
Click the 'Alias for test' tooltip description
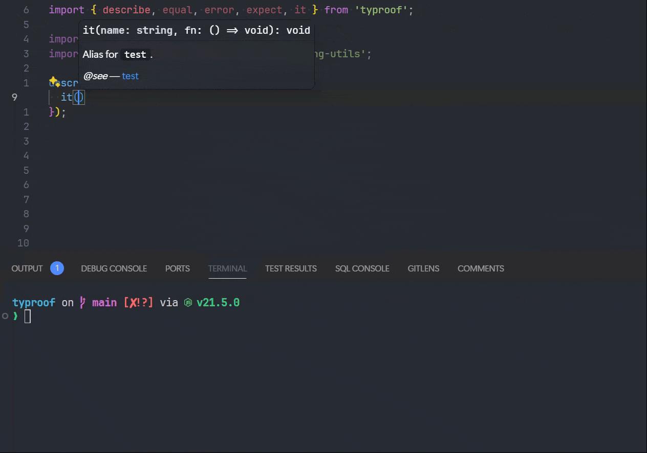(118, 55)
